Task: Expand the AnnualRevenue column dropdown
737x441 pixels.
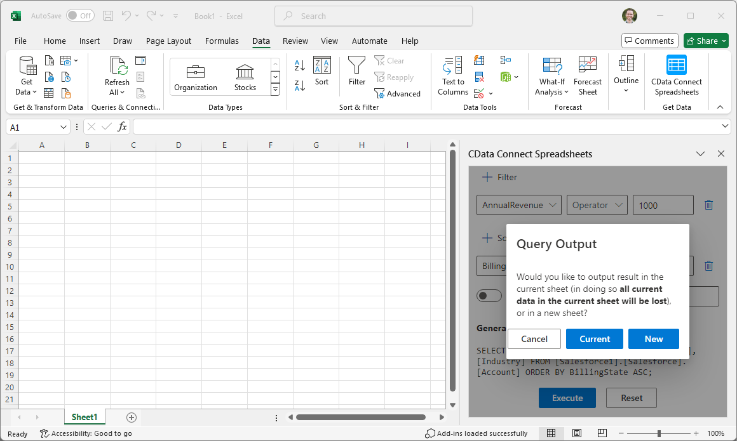Action: click(x=519, y=205)
